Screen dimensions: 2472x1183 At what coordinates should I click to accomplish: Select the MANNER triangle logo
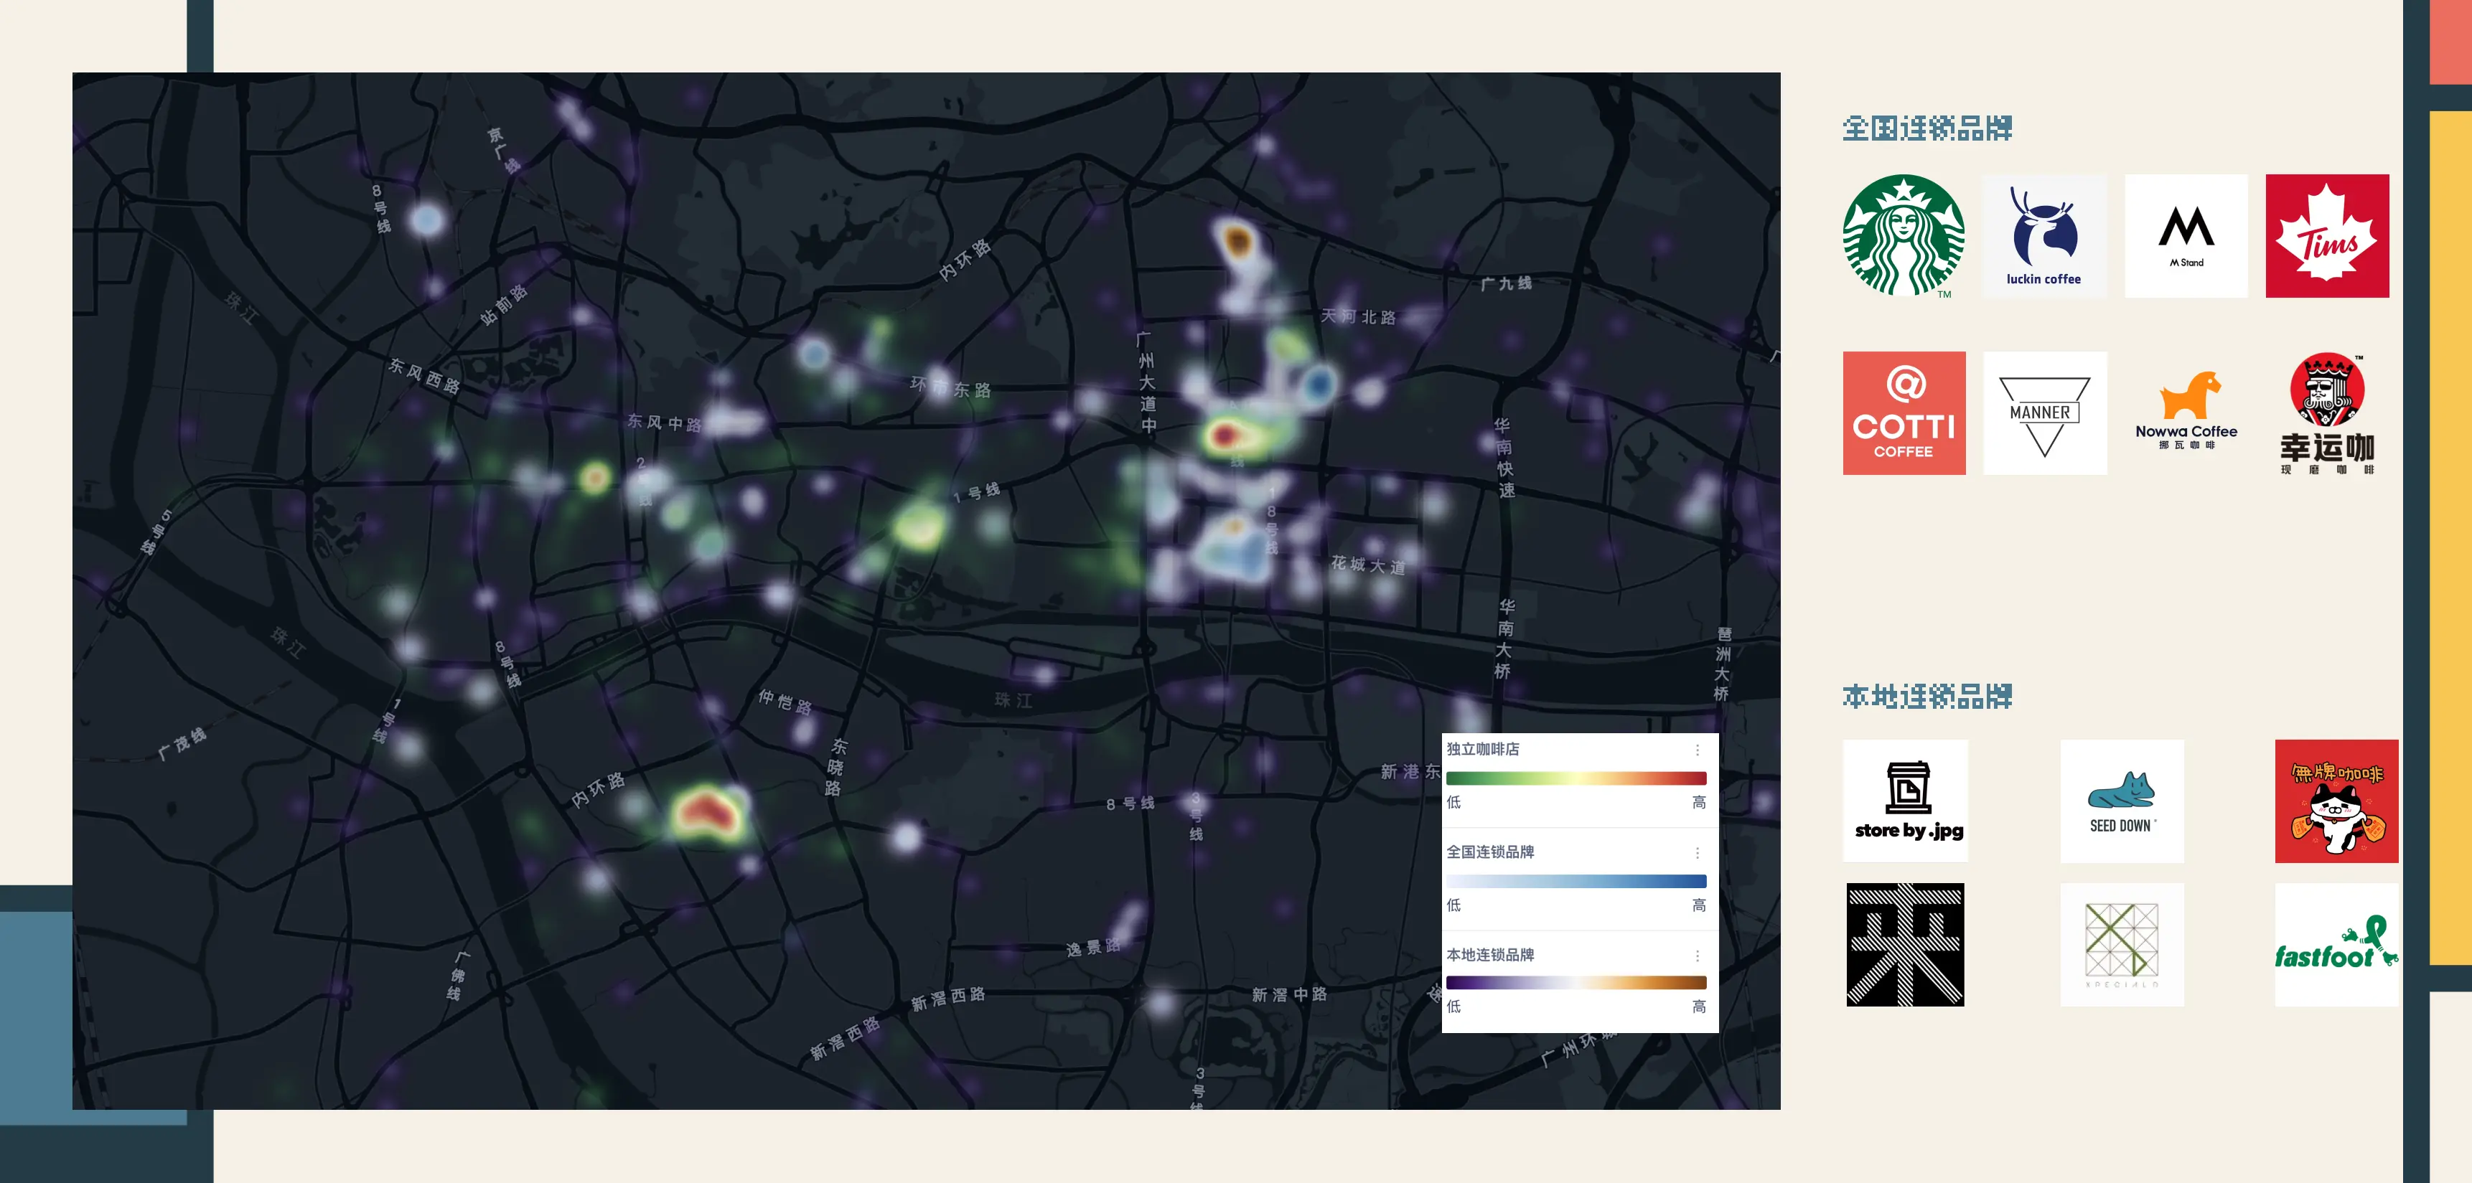pyautogui.click(x=2044, y=413)
